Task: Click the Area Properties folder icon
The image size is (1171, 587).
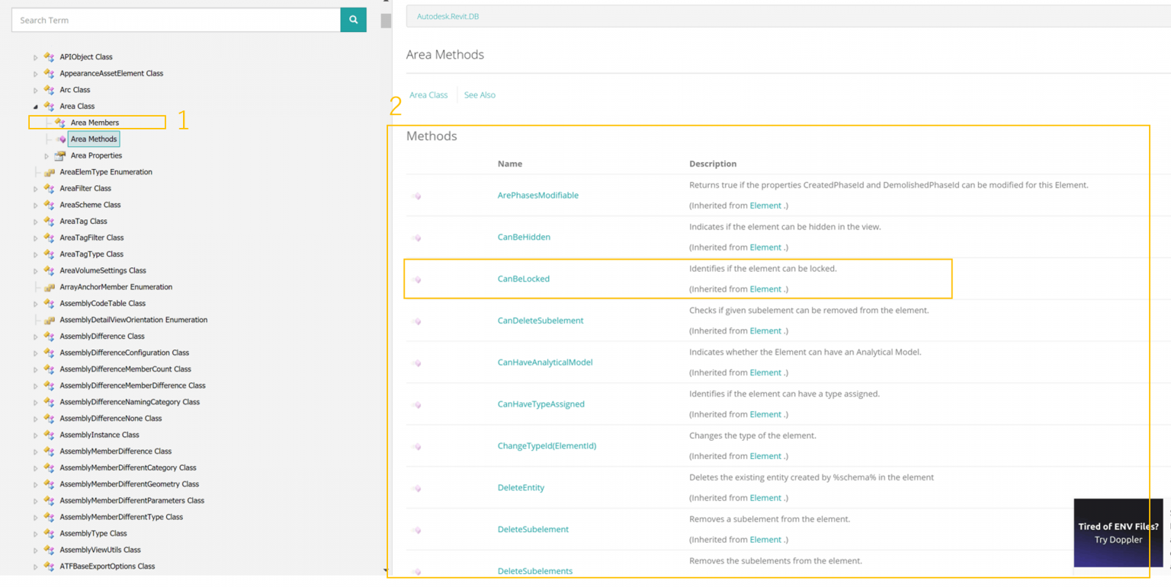Action: pos(60,156)
